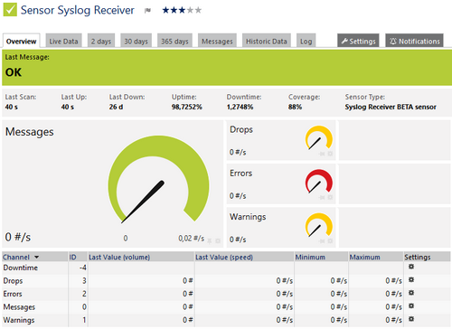The width and height of the screenshot is (452, 329).
Task: Click the Errors gauge pin icon
Action: pos(322,197)
